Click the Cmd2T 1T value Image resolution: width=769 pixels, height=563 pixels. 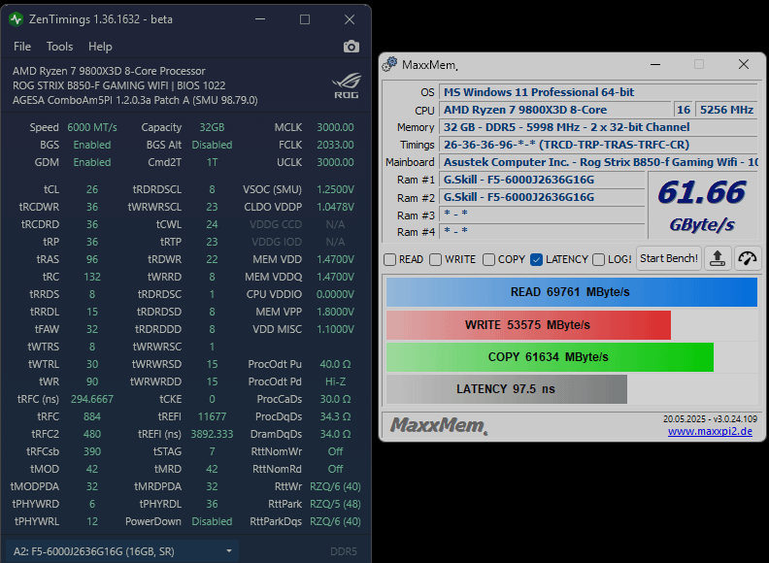212,162
